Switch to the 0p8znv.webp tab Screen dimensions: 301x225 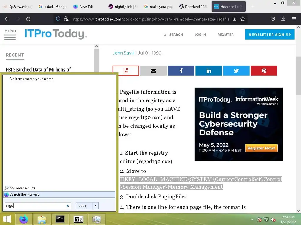pos(18,6)
